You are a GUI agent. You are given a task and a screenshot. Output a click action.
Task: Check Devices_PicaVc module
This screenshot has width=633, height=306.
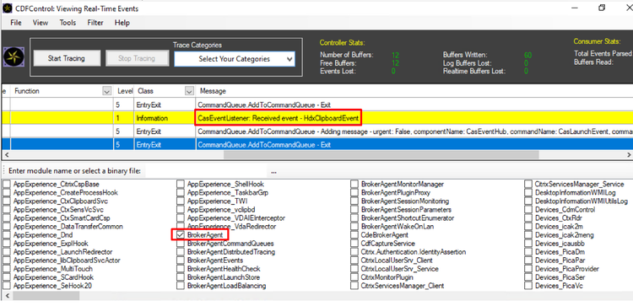coord(528,286)
